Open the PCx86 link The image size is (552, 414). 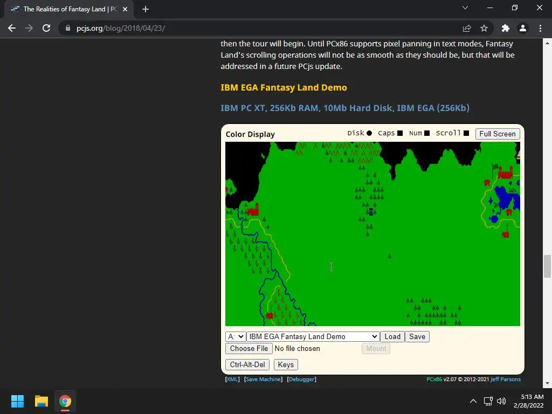[434, 379]
